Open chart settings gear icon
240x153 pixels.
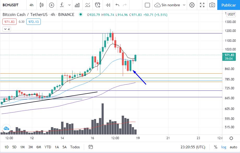[192, 5]
